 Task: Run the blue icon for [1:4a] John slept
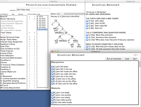click(87, 21)
